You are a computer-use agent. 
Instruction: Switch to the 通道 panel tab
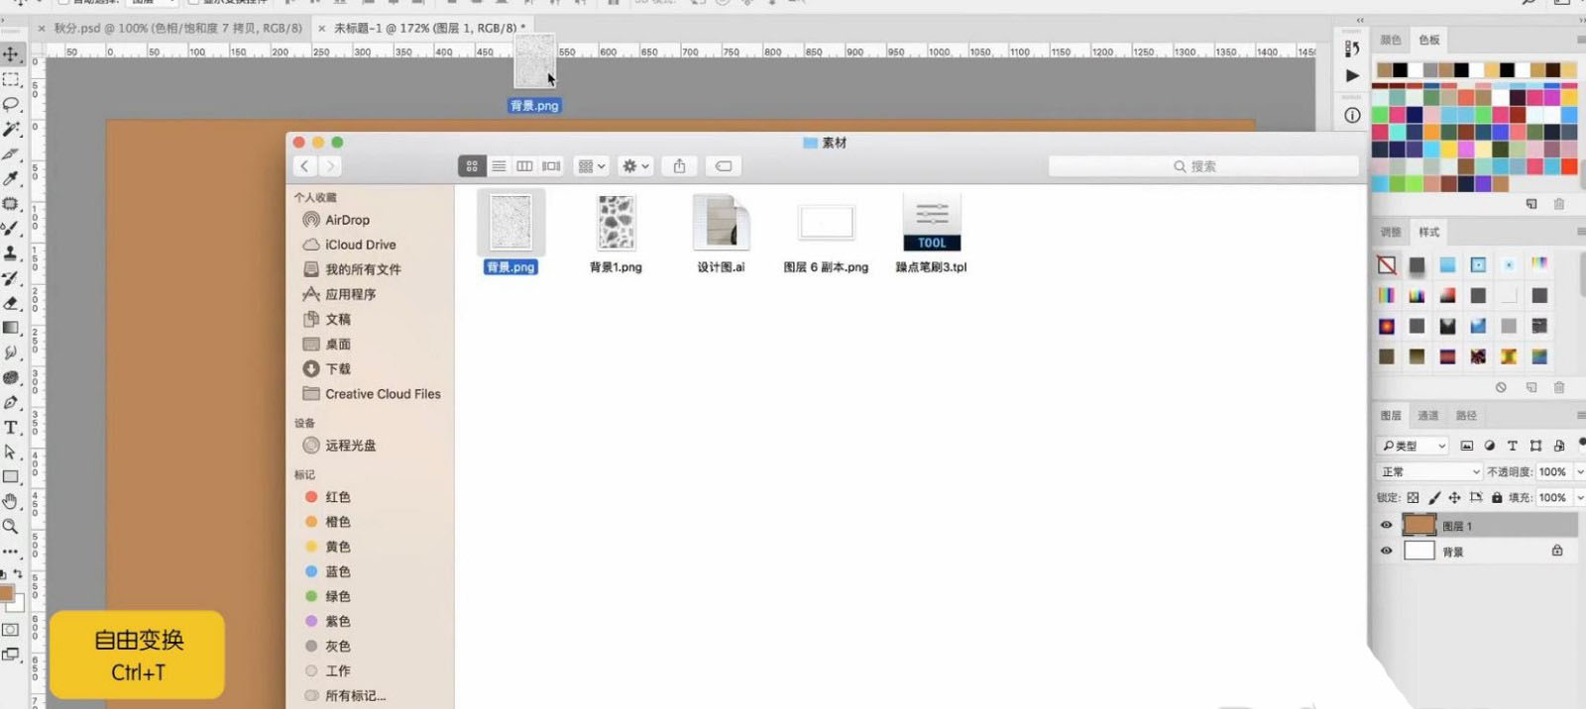coord(1427,416)
